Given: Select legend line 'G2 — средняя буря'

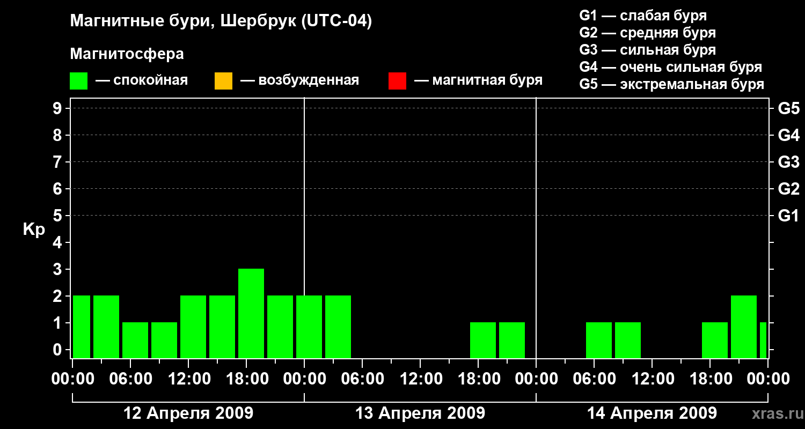Looking at the screenshot, I should (x=648, y=33).
